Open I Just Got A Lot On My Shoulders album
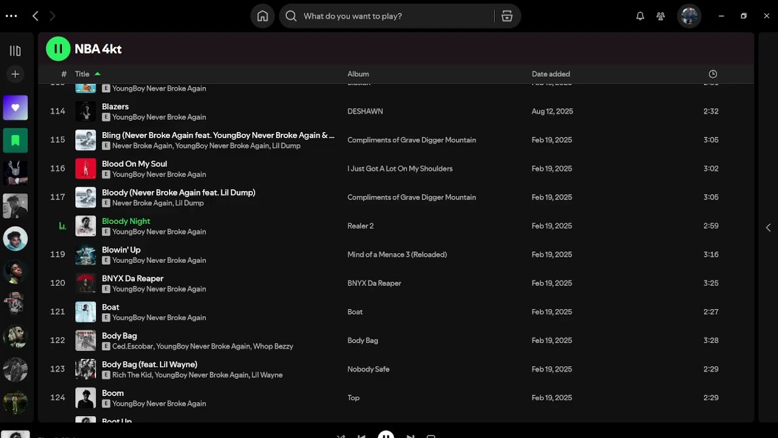Image resolution: width=778 pixels, height=438 pixels. click(400, 169)
